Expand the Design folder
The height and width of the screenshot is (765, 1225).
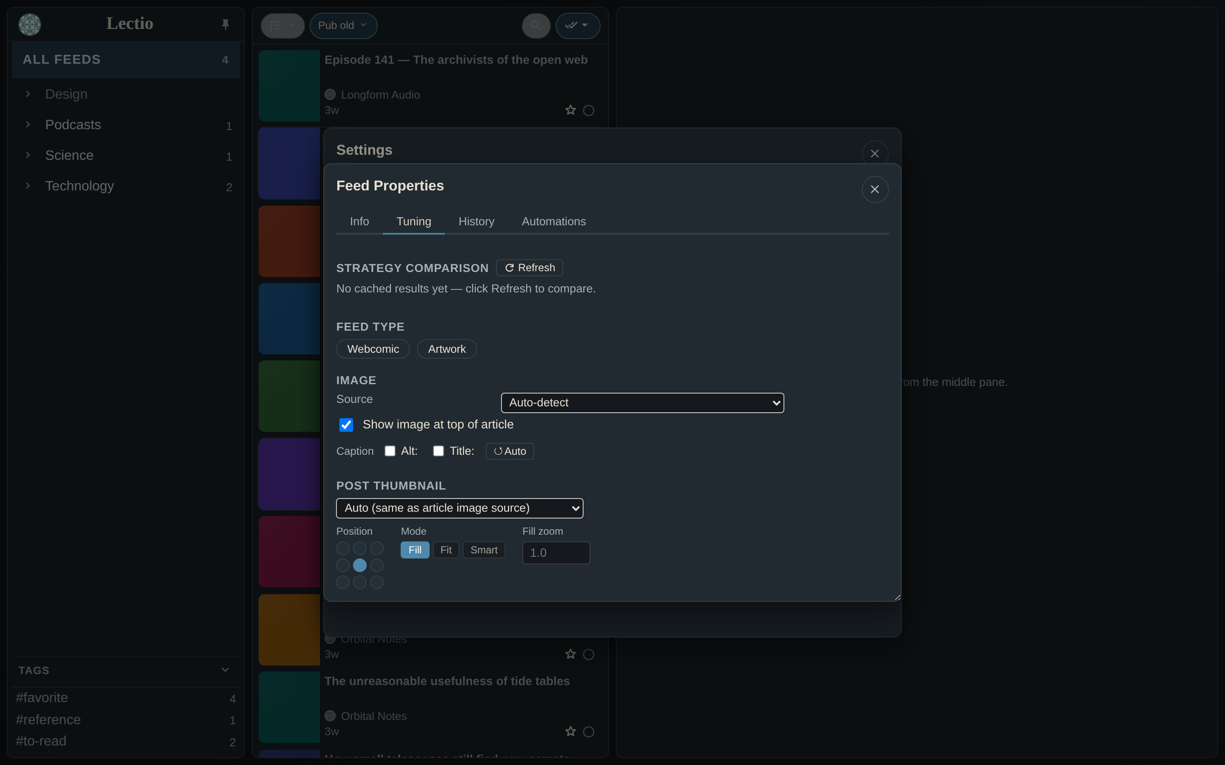tap(28, 94)
